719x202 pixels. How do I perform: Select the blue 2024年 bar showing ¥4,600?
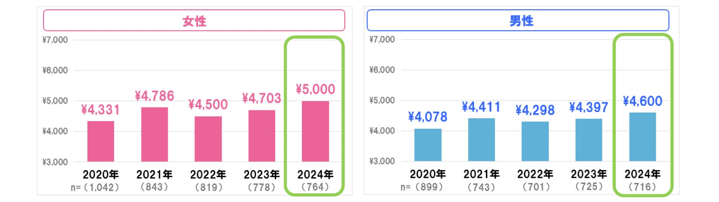click(x=643, y=137)
